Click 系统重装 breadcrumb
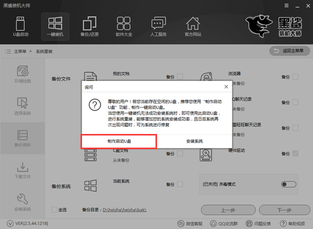The width and height of the screenshot is (313, 229). [44, 52]
